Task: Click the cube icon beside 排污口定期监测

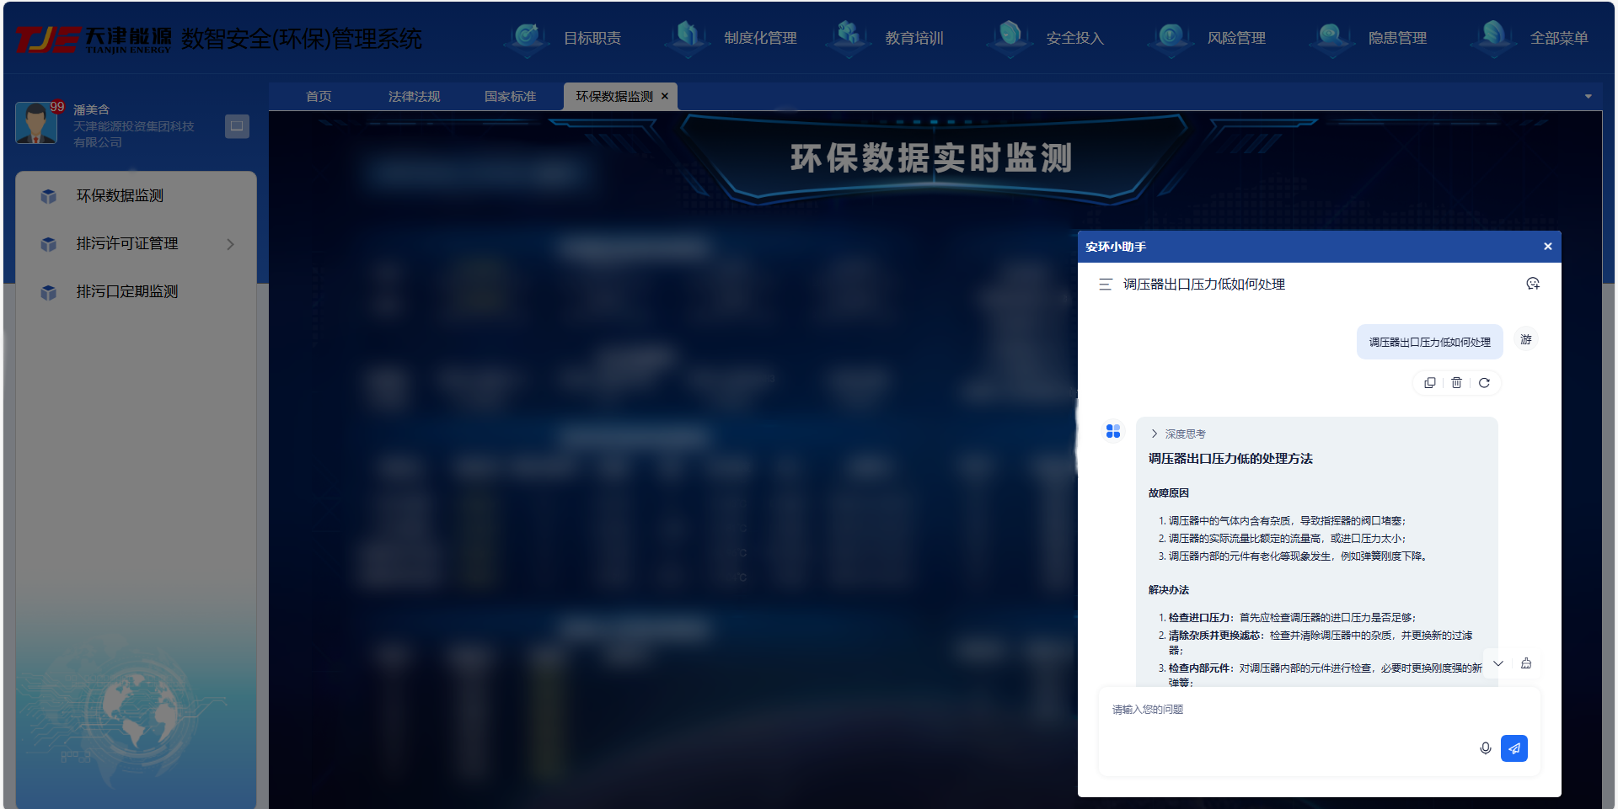Action: (48, 292)
